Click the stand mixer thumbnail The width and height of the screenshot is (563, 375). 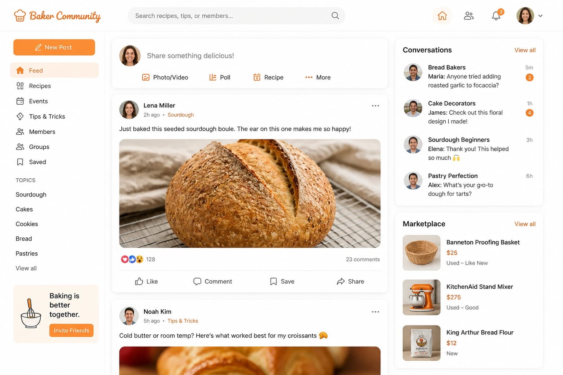click(x=422, y=297)
